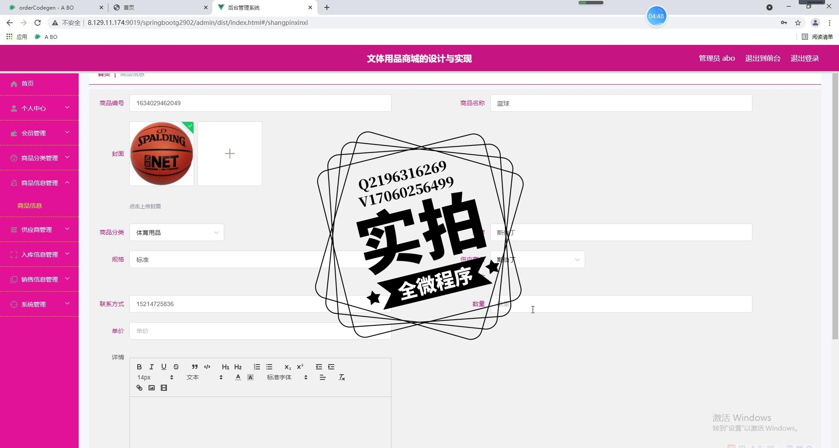Increase indent in editor
This screenshot has width=839, height=448.
[331, 367]
